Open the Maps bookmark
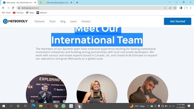The width and height of the screenshot is (194, 109). (30, 13)
